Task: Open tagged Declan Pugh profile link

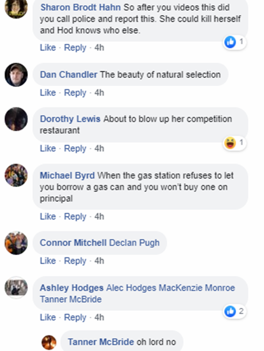Action: (134, 243)
